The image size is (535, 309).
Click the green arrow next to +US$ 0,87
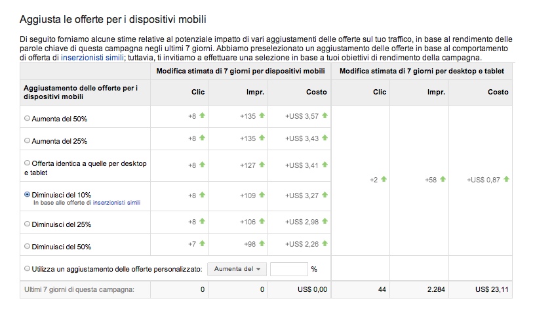coord(506,178)
